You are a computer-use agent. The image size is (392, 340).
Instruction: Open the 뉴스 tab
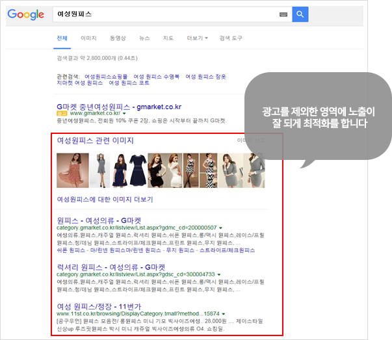pos(144,38)
